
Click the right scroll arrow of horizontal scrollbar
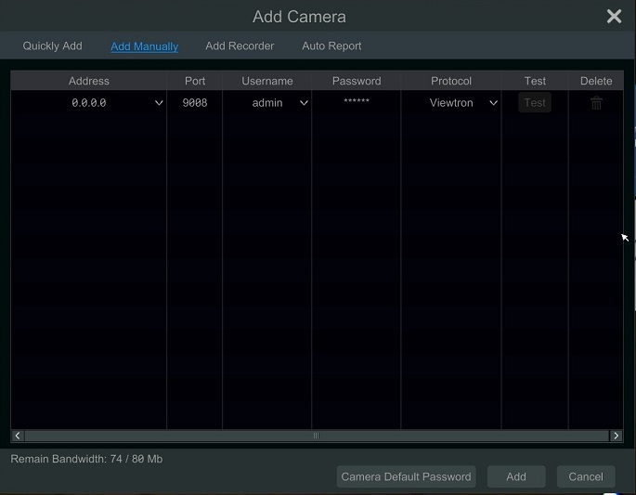point(616,436)
